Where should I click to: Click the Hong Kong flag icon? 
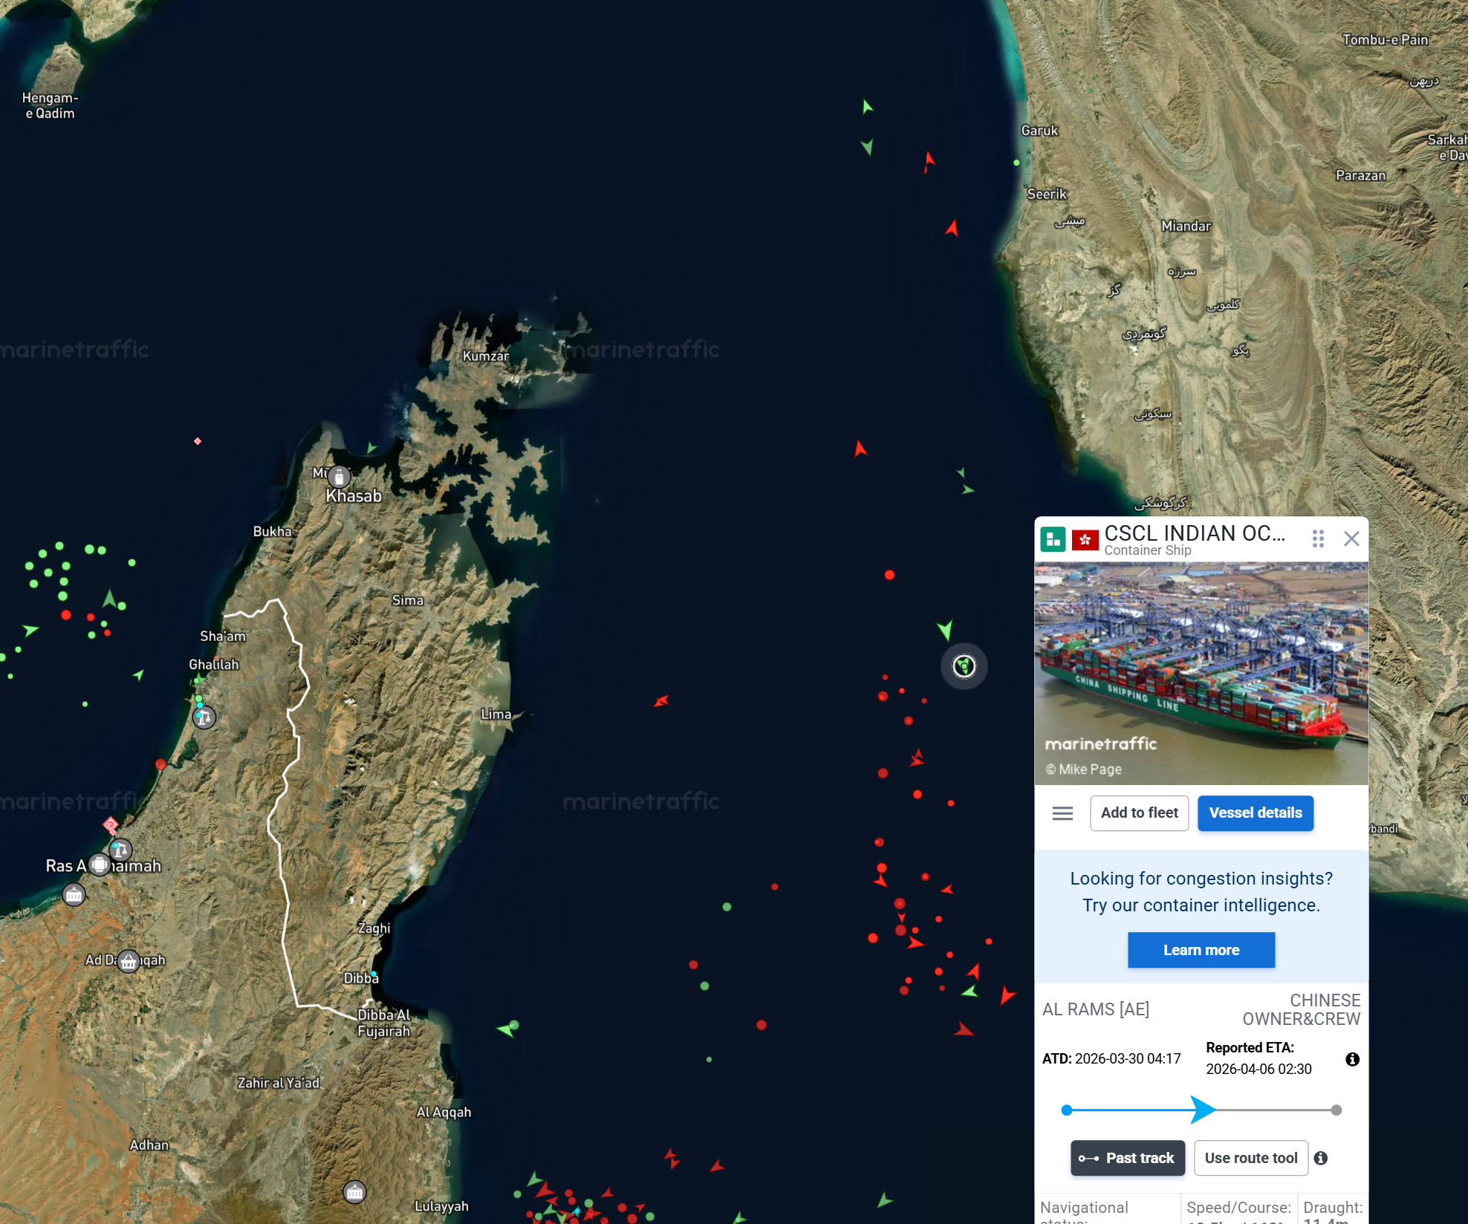coord(1085,540)
